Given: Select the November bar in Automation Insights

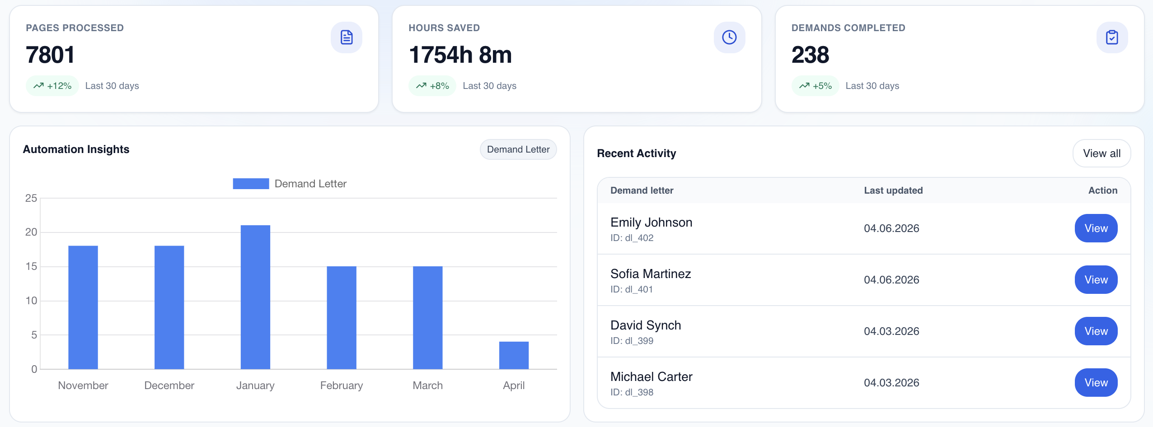Looking at the screenshot, I should coord(83,307).
